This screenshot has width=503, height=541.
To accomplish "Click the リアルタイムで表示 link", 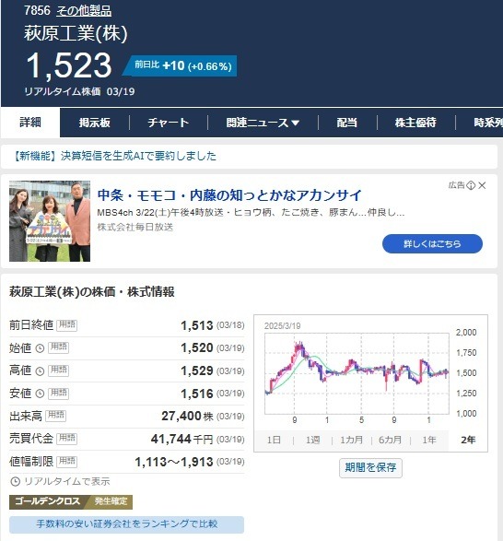I will pos(67,482).
